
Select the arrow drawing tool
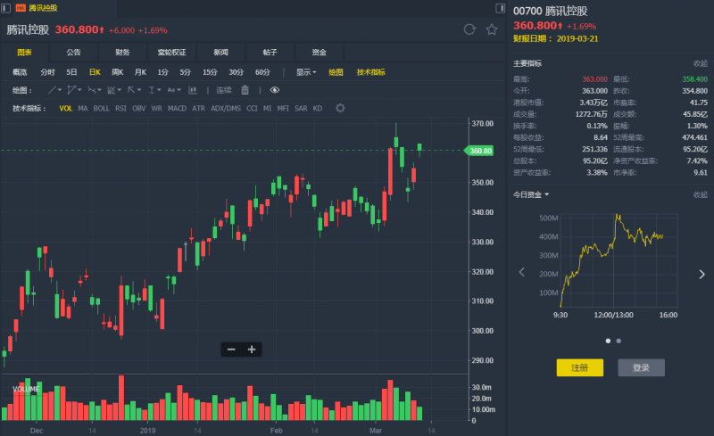click(x=131, y=90)
